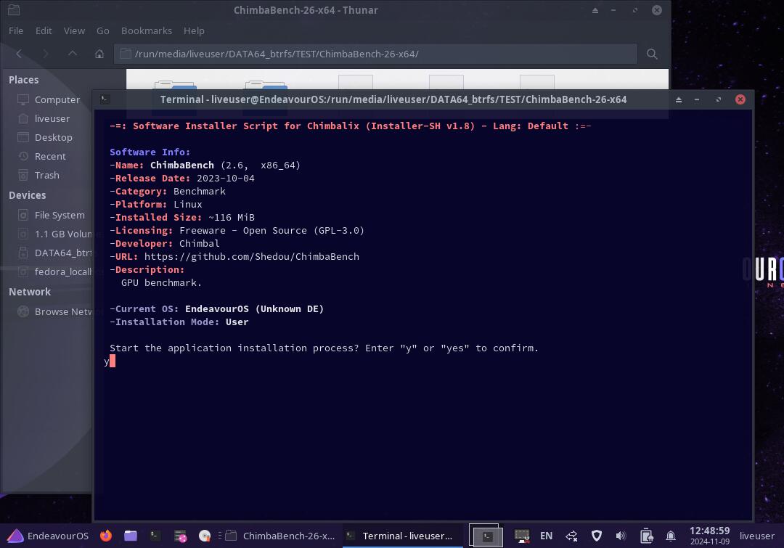This screenshot has height=548, width=784.
Task: Click the Recent clock icon in sidebar
Action: pos(23,157)
